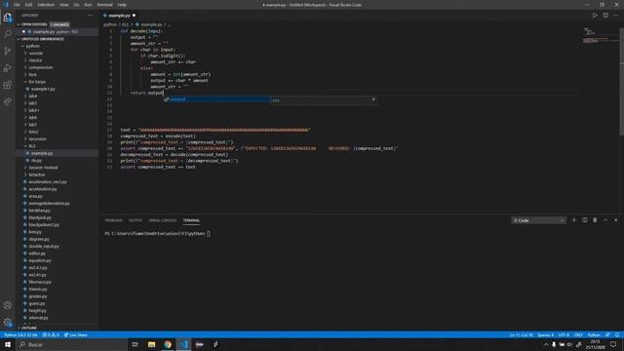Open File Explorer from the taskbar
The height and width of the screenshot is (351, 624).
(152, 344)
